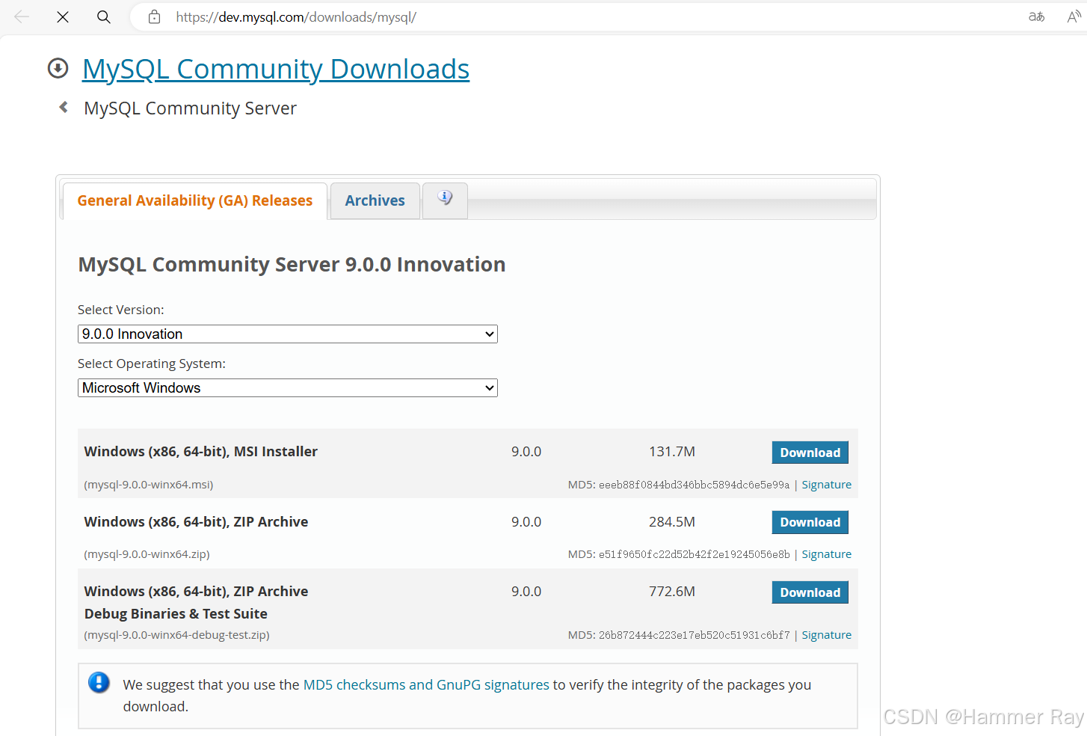The image size is (1087, 736).
Task: Click the site info lock icon
Action: [x=154, y=16]
